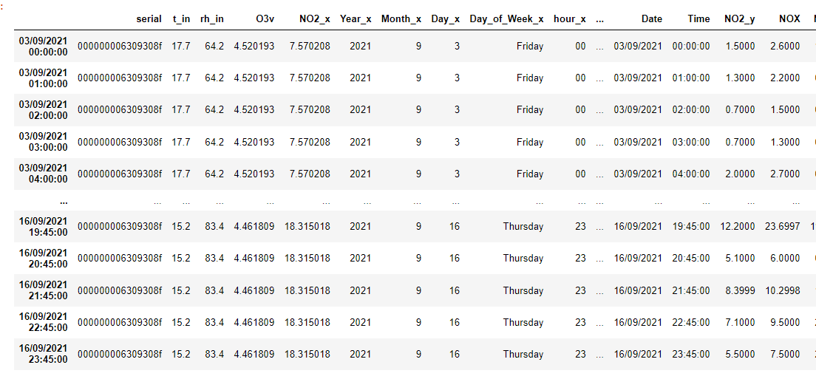Click t_in value 17.7 in 03:00:00 row
This screenshot has width=816, height=379.
click(x=181, y=142)
